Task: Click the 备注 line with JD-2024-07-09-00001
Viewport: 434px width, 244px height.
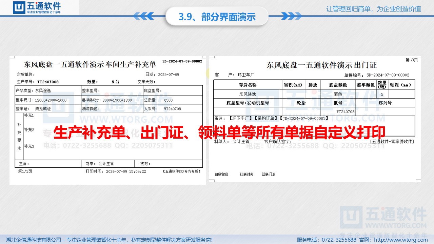Action: [271, 118]
